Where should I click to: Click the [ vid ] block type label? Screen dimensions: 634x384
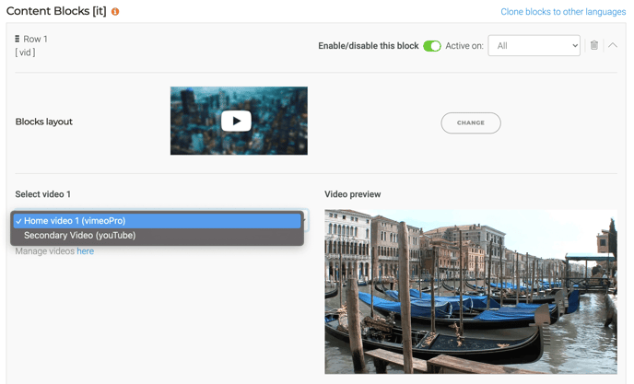[25, 52]
